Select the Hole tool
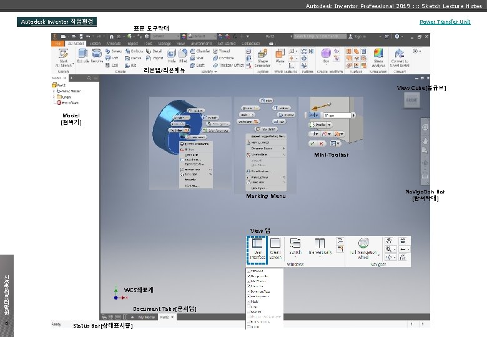 coord(172,56)
